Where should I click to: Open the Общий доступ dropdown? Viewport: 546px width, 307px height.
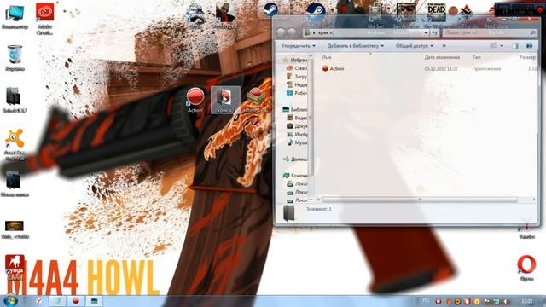(x=415, y=46)
